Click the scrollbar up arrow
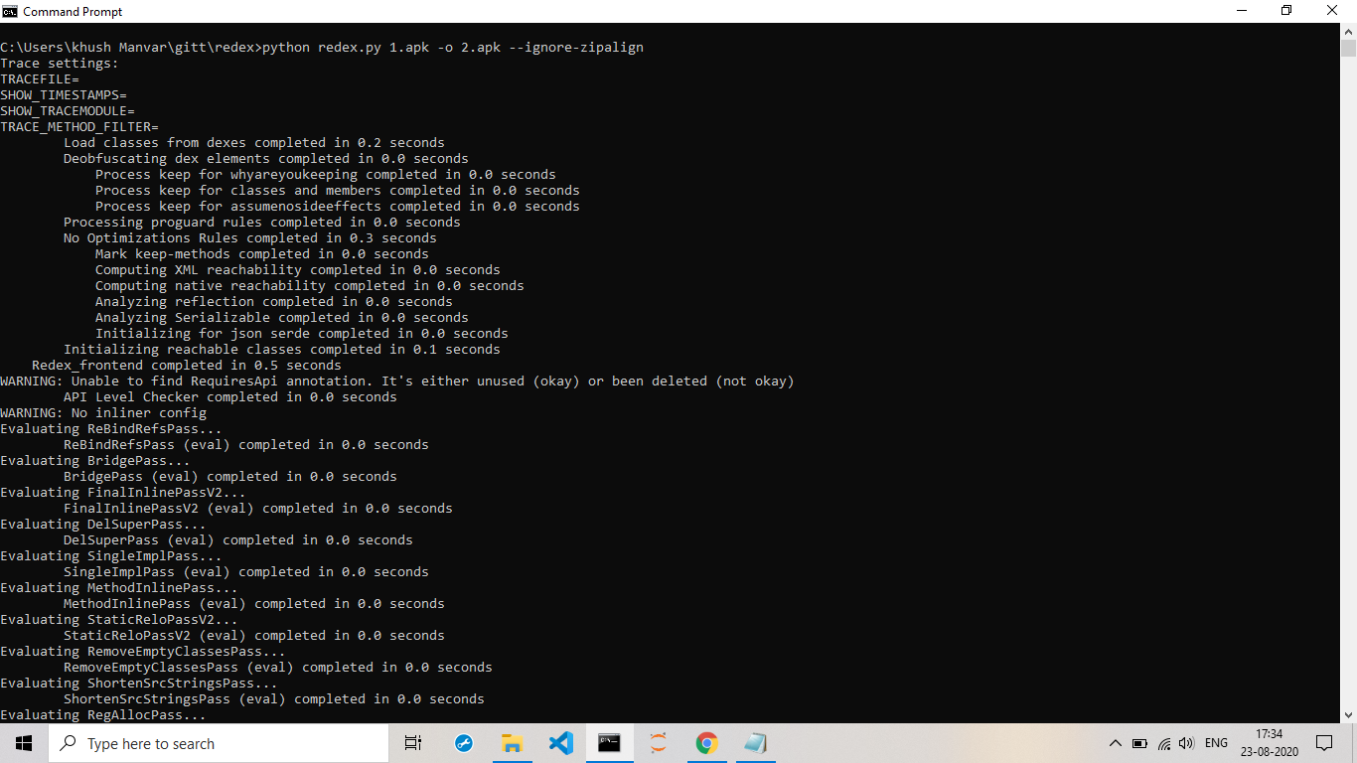Screen dimensions: 1357x763 [x=1349, y=32]
